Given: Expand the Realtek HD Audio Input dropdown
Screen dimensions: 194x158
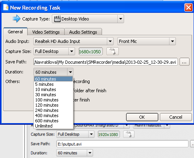Looking at the screenshot, I should point(110,41).
